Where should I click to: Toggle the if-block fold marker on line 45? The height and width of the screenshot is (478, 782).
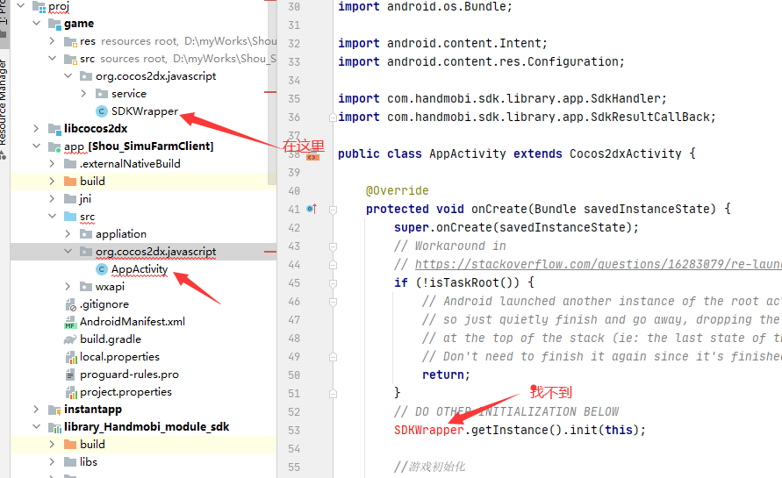(333, 283)
